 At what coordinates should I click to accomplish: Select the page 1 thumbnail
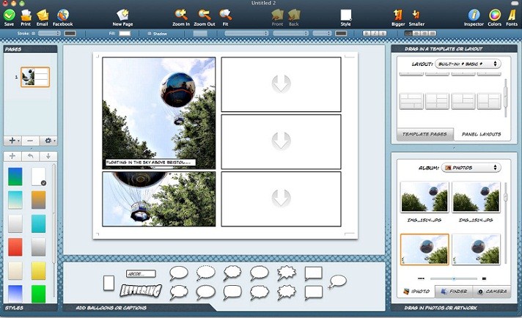[35, 77]
